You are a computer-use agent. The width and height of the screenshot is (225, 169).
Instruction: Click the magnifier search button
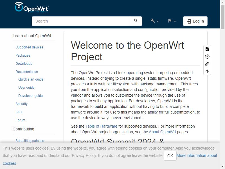[136, 21]
